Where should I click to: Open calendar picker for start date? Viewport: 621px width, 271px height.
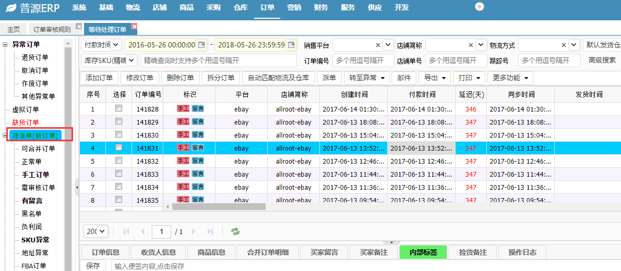click(x=201, y=45)
